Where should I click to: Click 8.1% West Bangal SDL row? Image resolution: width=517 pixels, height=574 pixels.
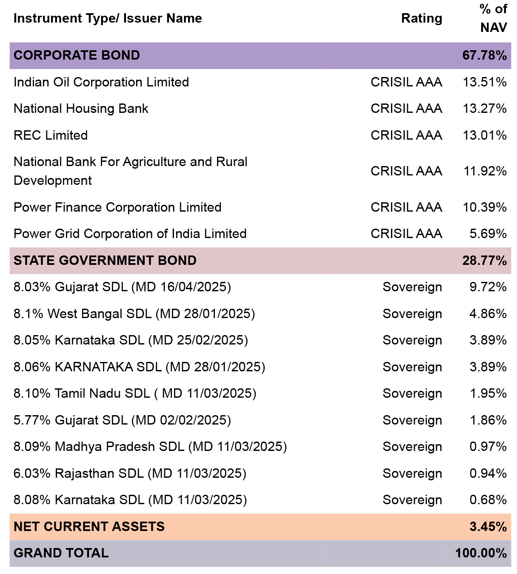(x=260, y=314)
